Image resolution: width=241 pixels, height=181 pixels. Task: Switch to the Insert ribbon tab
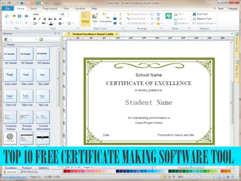34,8
